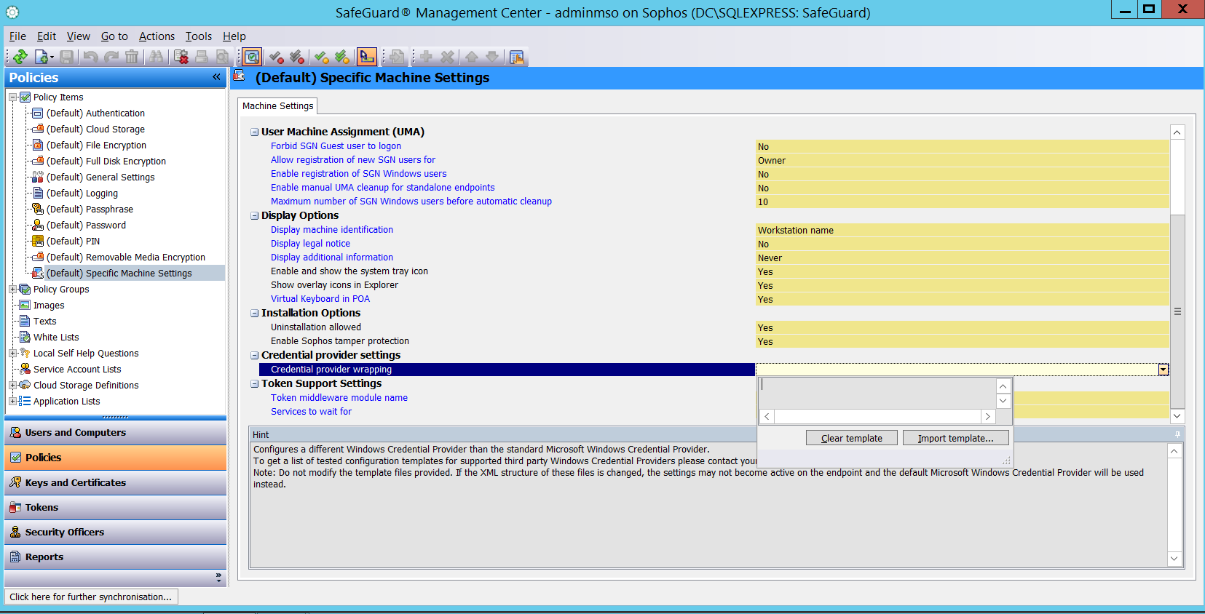Open the File menu
Screen dimensions: 1205x614
click(x=17, y=36)
